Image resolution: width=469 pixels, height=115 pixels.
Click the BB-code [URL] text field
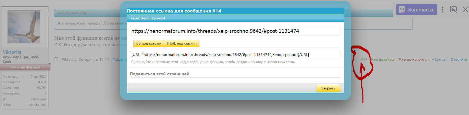(235, 55)
